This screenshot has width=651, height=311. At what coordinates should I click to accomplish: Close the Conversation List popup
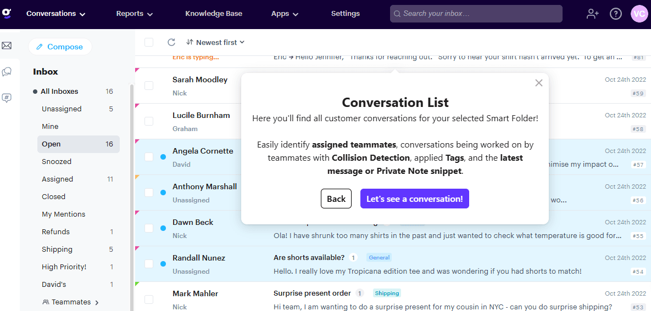pos(538,83)
